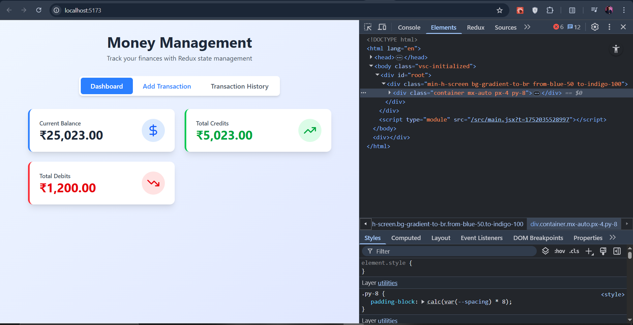Open the CSS layers view icon
The height and width of the screenshot is (325, 633).
pyautogui.click(x=545, y=251)
